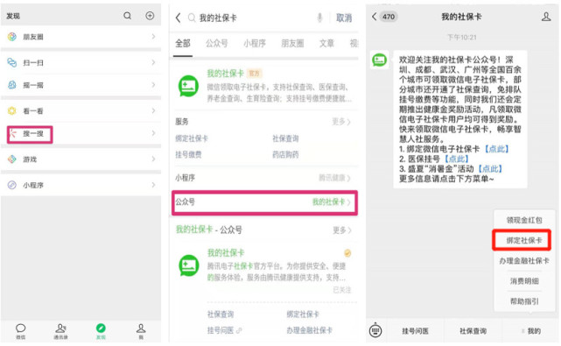Screen dimensions: 561x346
Task: Open 摇一摇 shake icon
Action: click(12, 85)
